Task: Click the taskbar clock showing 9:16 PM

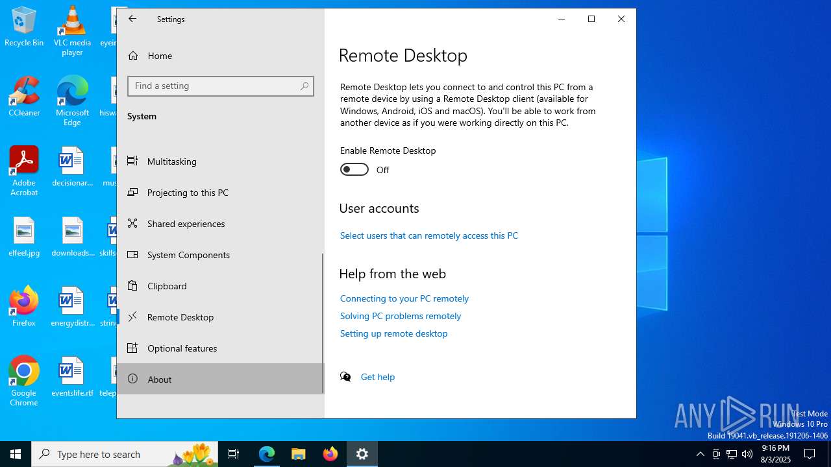Action: click(x=776, y=454)
